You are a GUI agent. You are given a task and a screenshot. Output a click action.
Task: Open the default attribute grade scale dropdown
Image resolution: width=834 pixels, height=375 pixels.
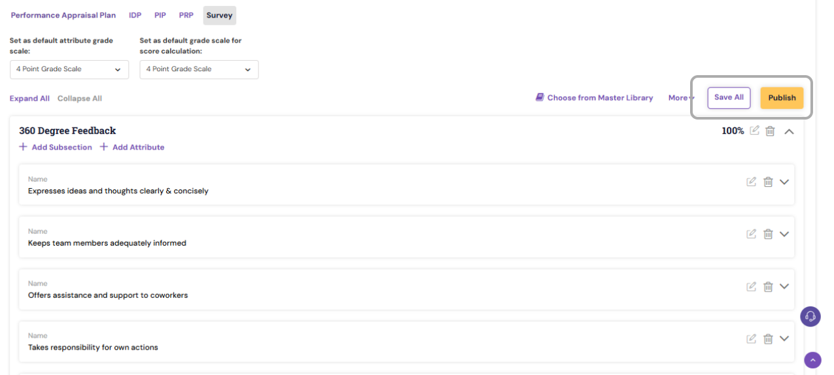[69, 69]
